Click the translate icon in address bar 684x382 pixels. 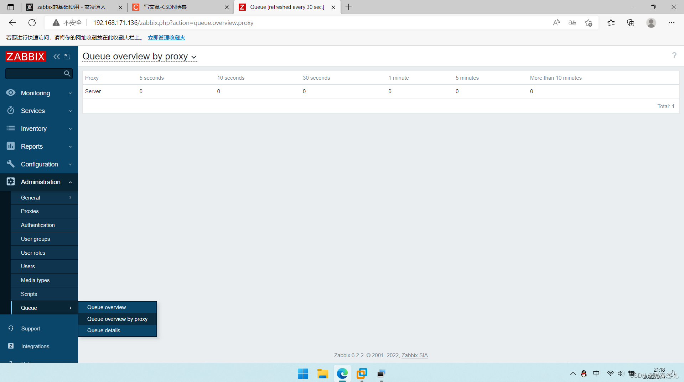point(572,23)
